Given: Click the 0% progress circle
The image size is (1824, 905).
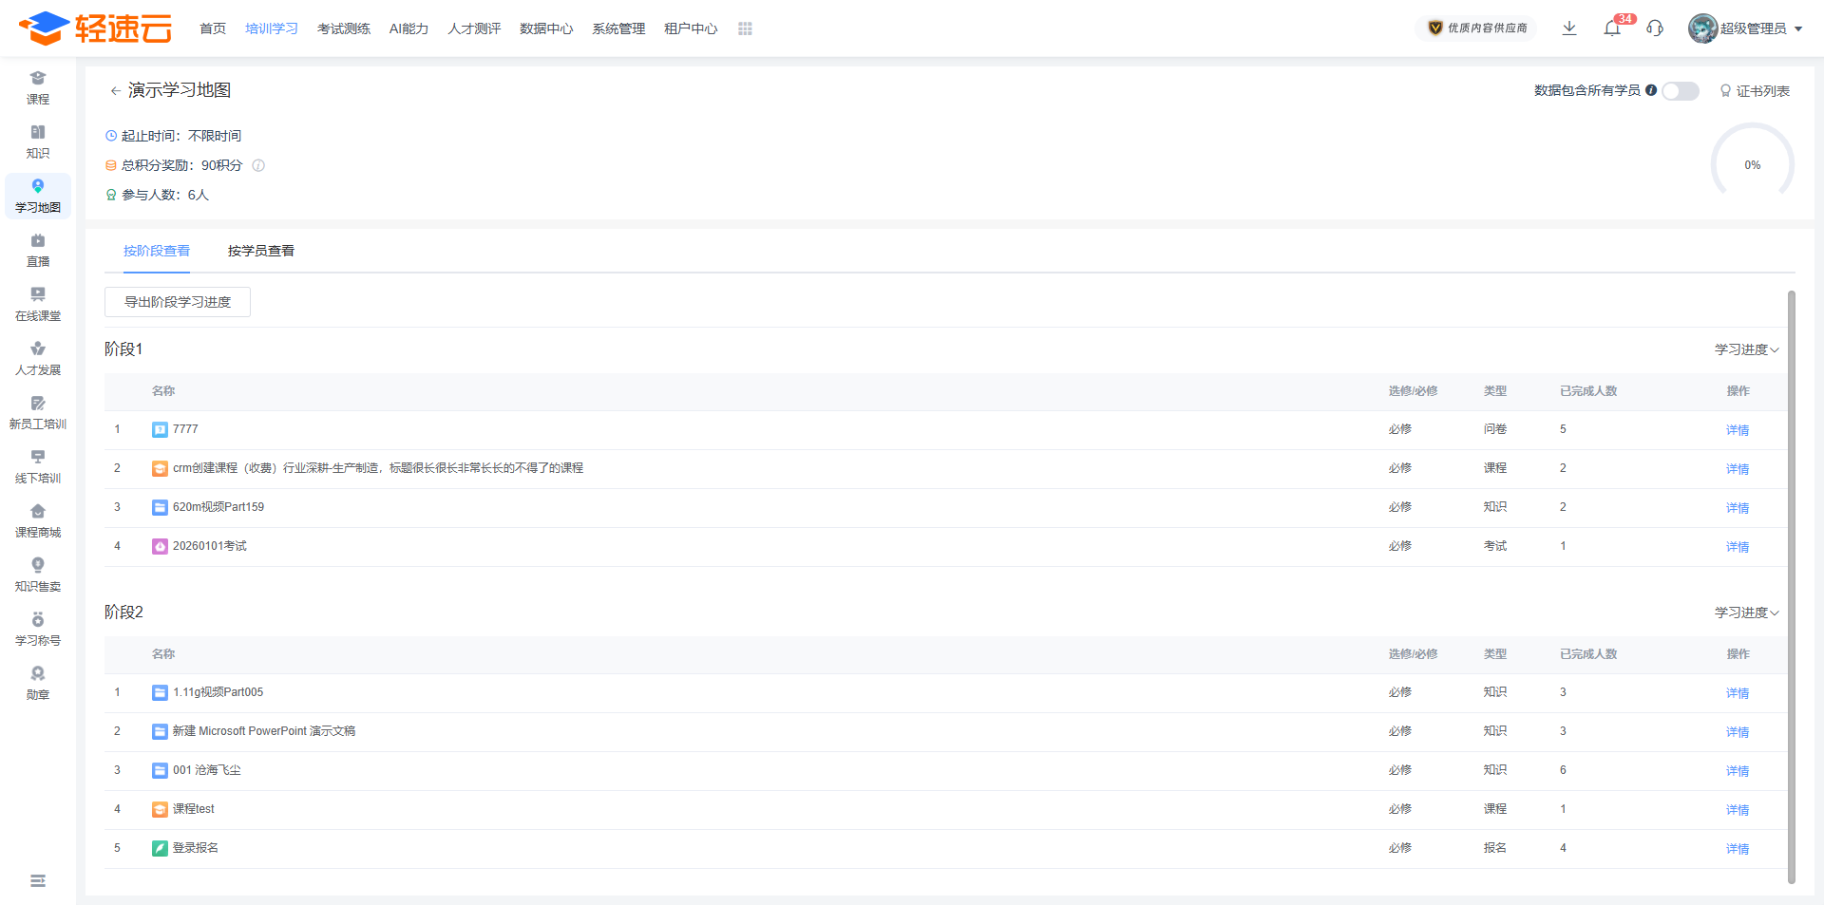Looking at the screenshot, I should pos(1752,165).
